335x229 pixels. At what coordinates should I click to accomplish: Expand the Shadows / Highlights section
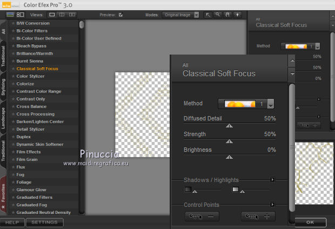272,180
